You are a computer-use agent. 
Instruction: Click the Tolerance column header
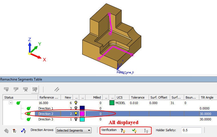(138, 97)
